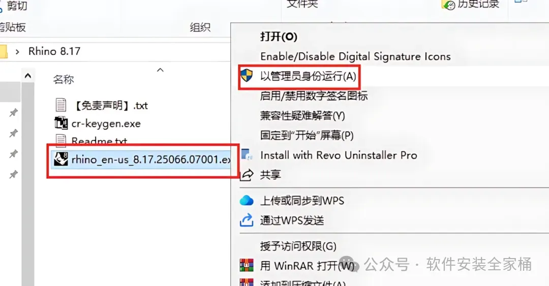
Task: Expand the breadcrumb chevron before Rhino 8.17
Action: (17, 52)
